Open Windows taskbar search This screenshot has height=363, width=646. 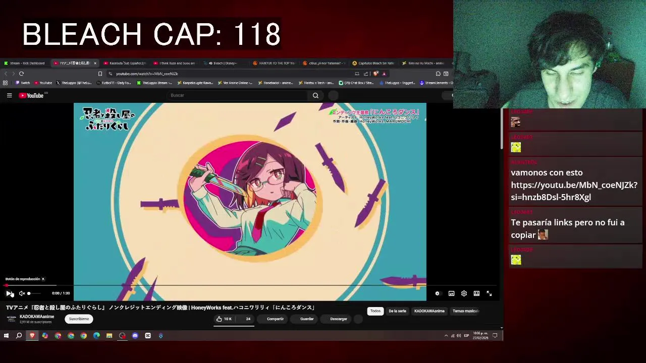pos(19,336)
